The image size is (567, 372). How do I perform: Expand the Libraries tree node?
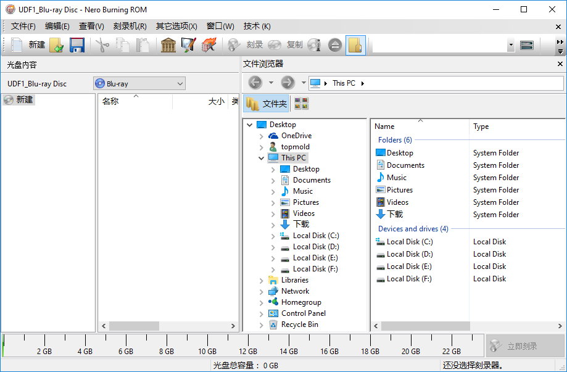tap(261, 281)
